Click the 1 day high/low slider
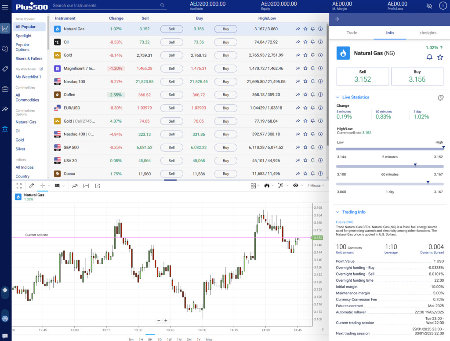The width and height of the screenshot is (450, 341). click(390, 184)
